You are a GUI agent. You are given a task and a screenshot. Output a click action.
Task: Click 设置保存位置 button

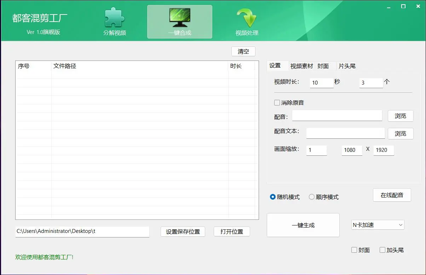(183, 231)
